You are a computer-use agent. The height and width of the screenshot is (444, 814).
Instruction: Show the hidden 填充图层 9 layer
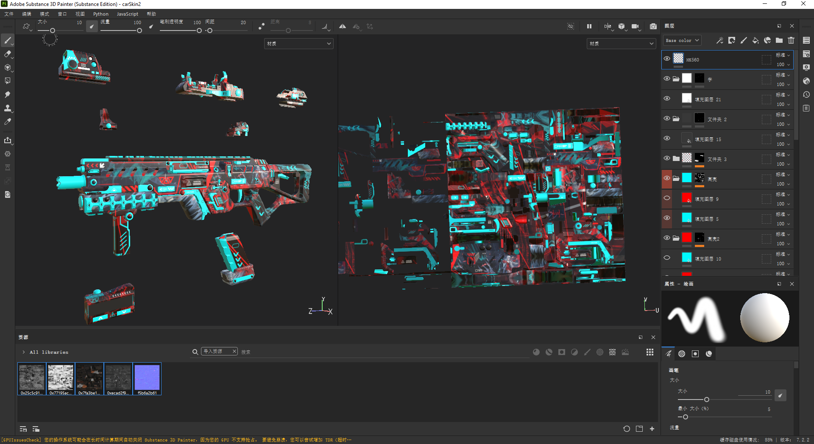point(667,198)
